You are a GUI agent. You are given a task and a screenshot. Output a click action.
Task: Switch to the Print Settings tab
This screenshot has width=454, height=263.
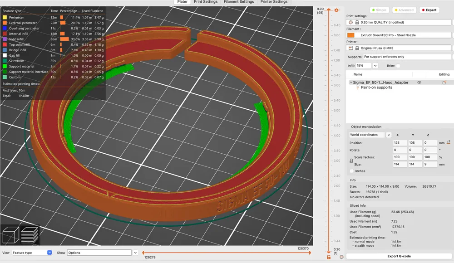tap(206, 2)
